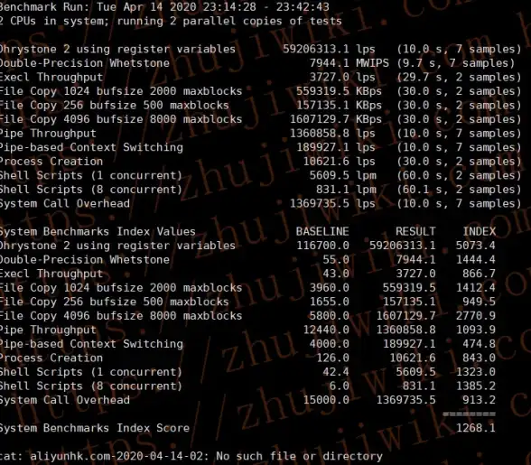Click Shell Scripts (1 concurrent) baseline 42.4

[336, 372]
